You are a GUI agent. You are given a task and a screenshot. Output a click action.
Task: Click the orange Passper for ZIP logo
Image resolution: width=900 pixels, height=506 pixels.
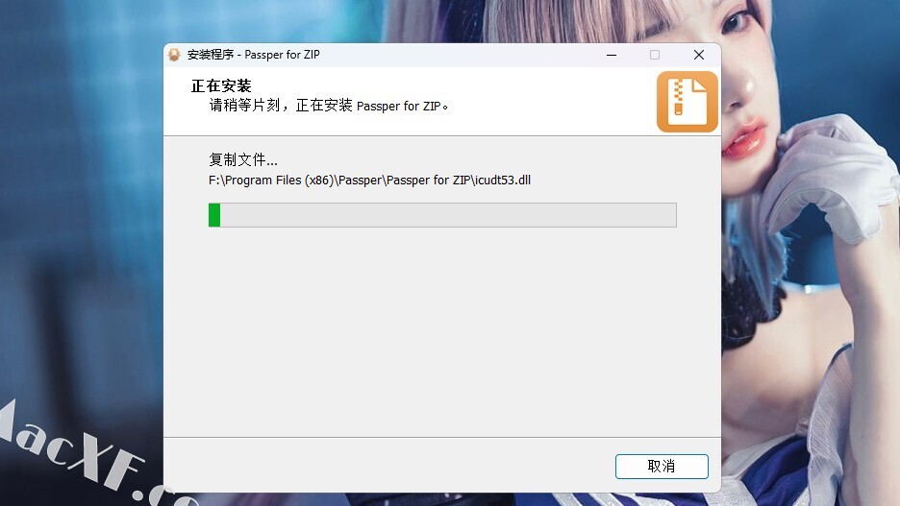click(687, 102)
